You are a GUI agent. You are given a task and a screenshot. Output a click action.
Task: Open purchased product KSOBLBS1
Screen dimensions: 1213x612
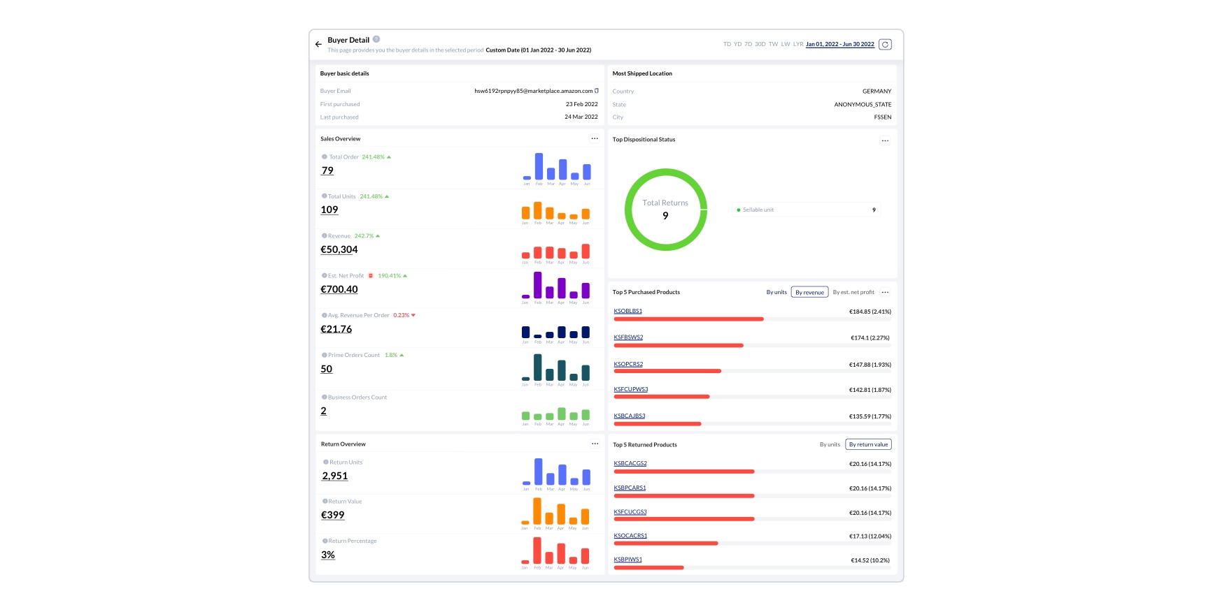coord(627,311)
